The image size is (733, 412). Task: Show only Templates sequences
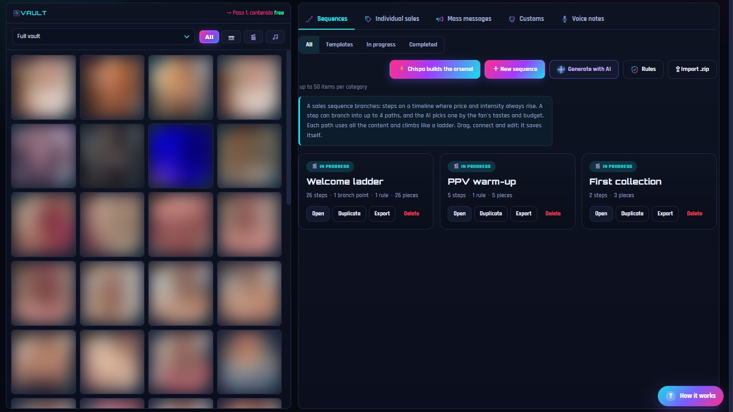tap(339, 45)
